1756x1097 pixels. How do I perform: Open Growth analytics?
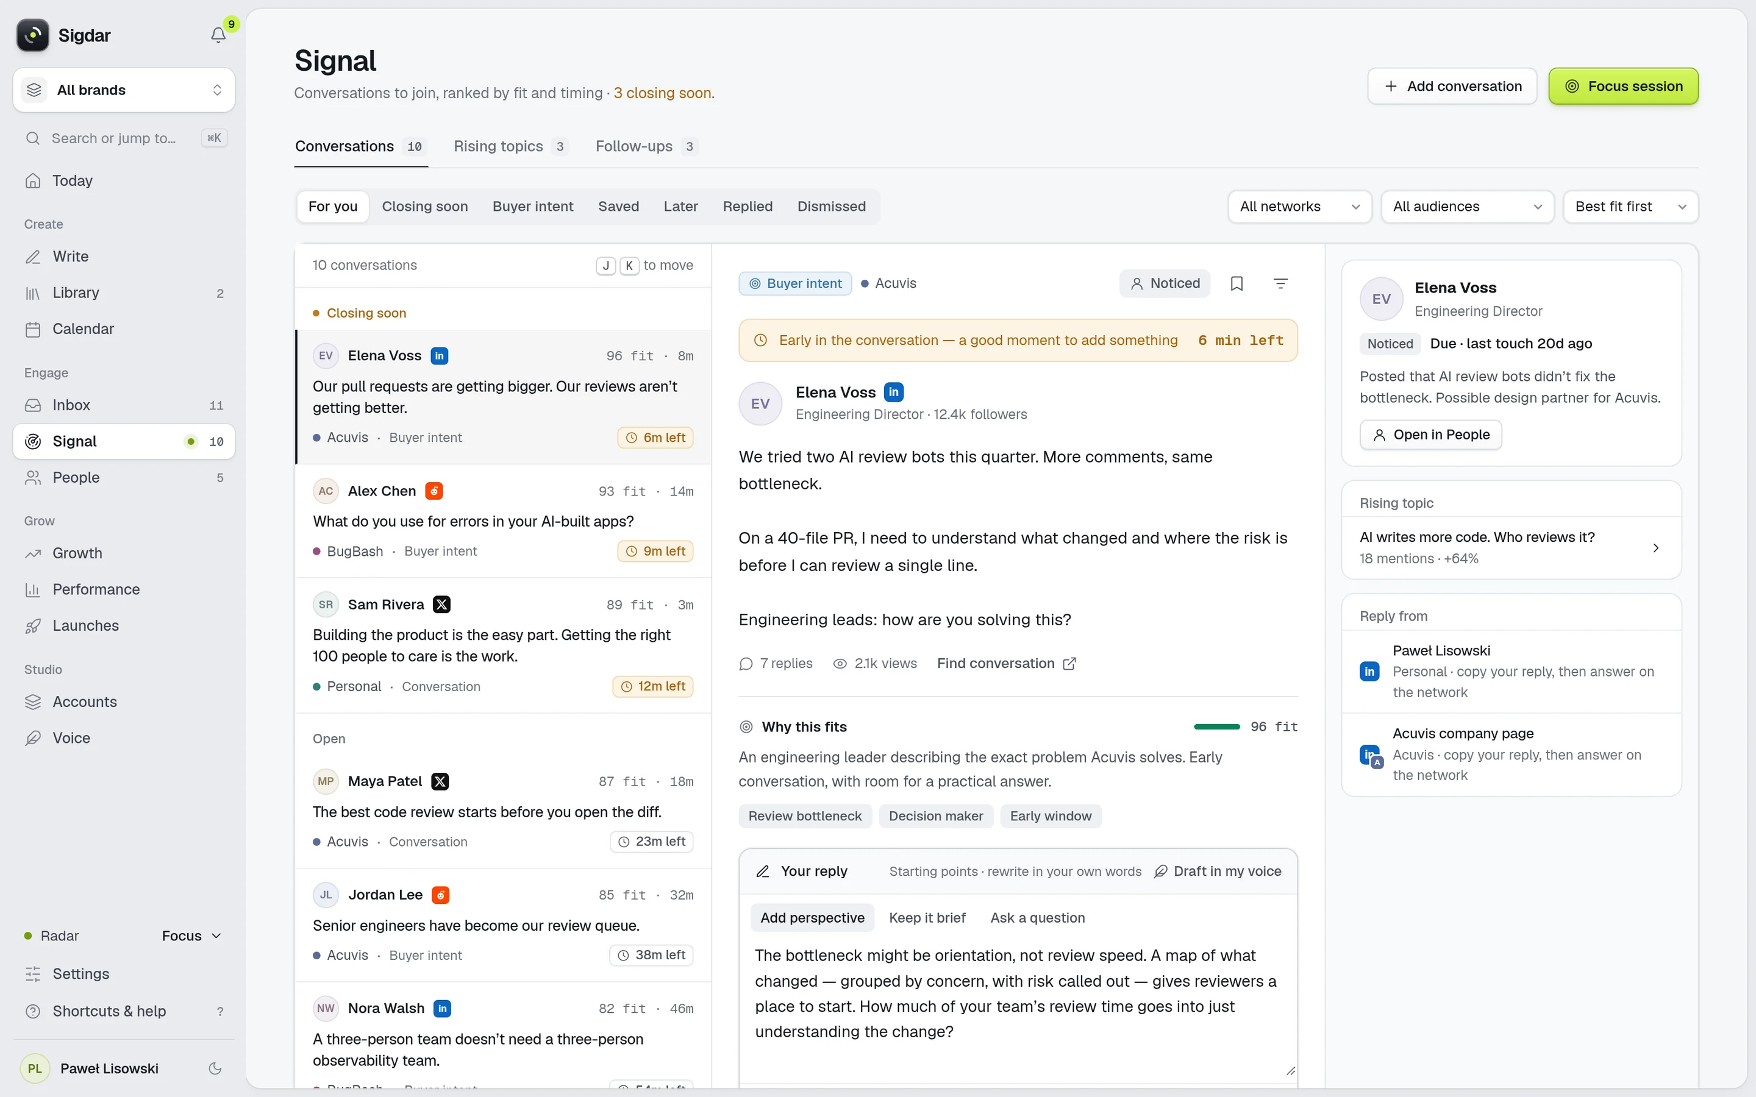coord(123,553)
